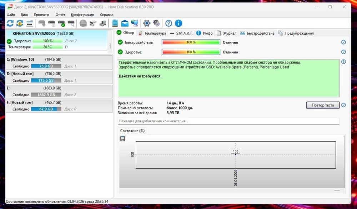
Task: Open the report notepad toolbar icon
Action: (115, 23)
